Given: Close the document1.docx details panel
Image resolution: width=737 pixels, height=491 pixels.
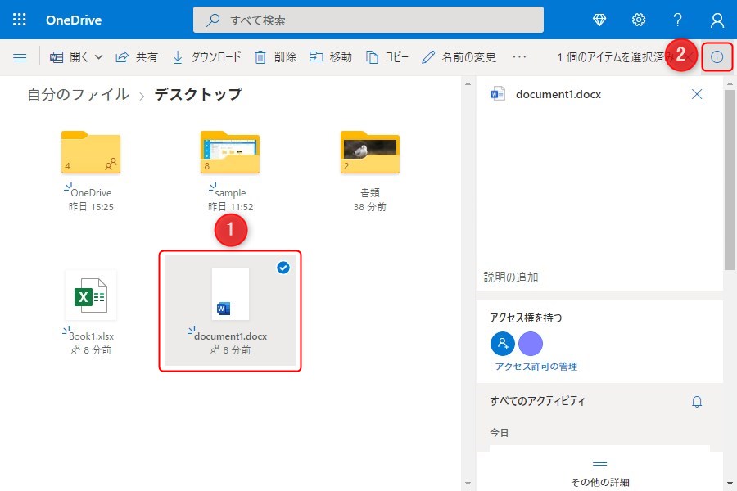Looking at the screenshot, I should [x=697, y=94].
